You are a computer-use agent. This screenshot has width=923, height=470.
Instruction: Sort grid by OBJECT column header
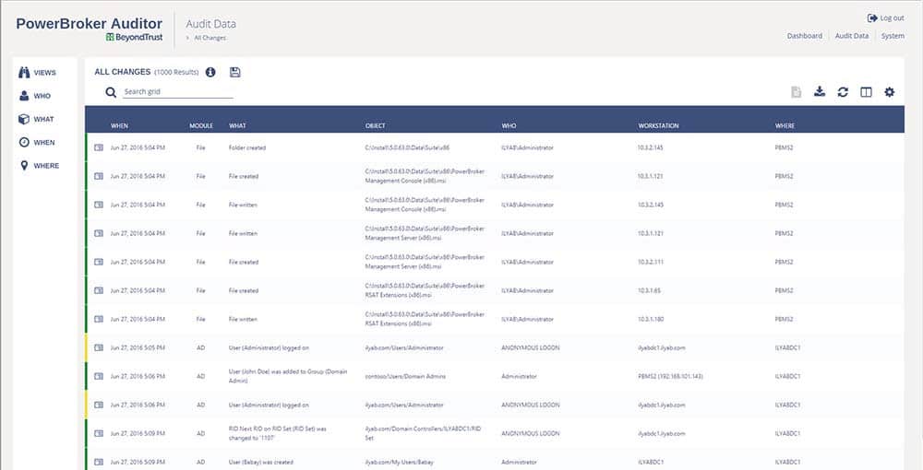[x=375, y=126]
